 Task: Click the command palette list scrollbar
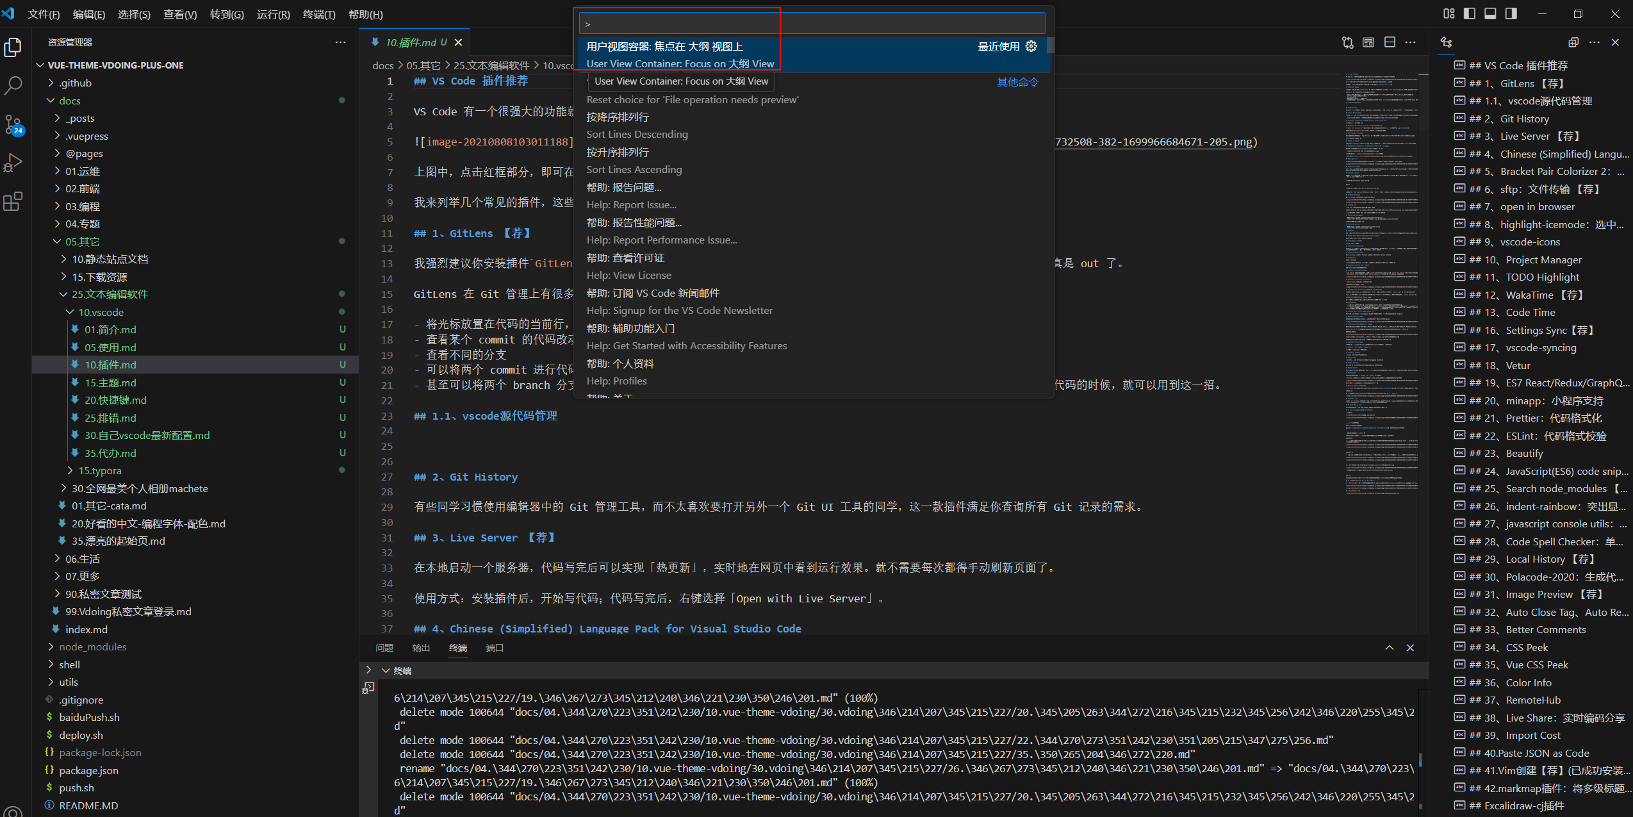coord(1050,45)
